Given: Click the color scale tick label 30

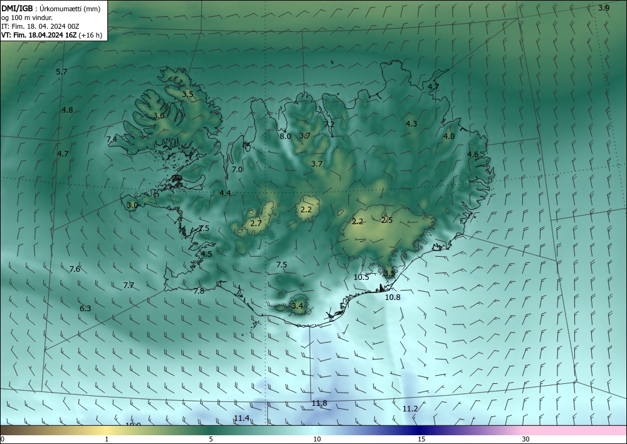Looking at the screenshot, I should (x=526, y=439).
